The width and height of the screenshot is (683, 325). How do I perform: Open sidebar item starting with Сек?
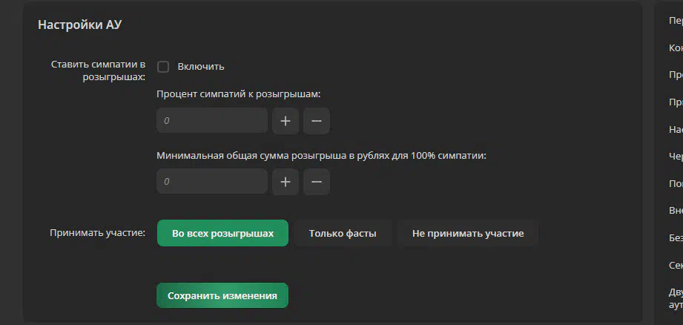click(676, 265)
